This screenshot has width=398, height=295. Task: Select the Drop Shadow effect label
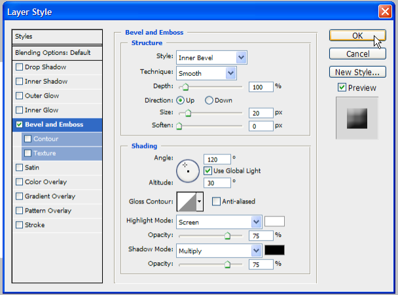coord(46,67)
